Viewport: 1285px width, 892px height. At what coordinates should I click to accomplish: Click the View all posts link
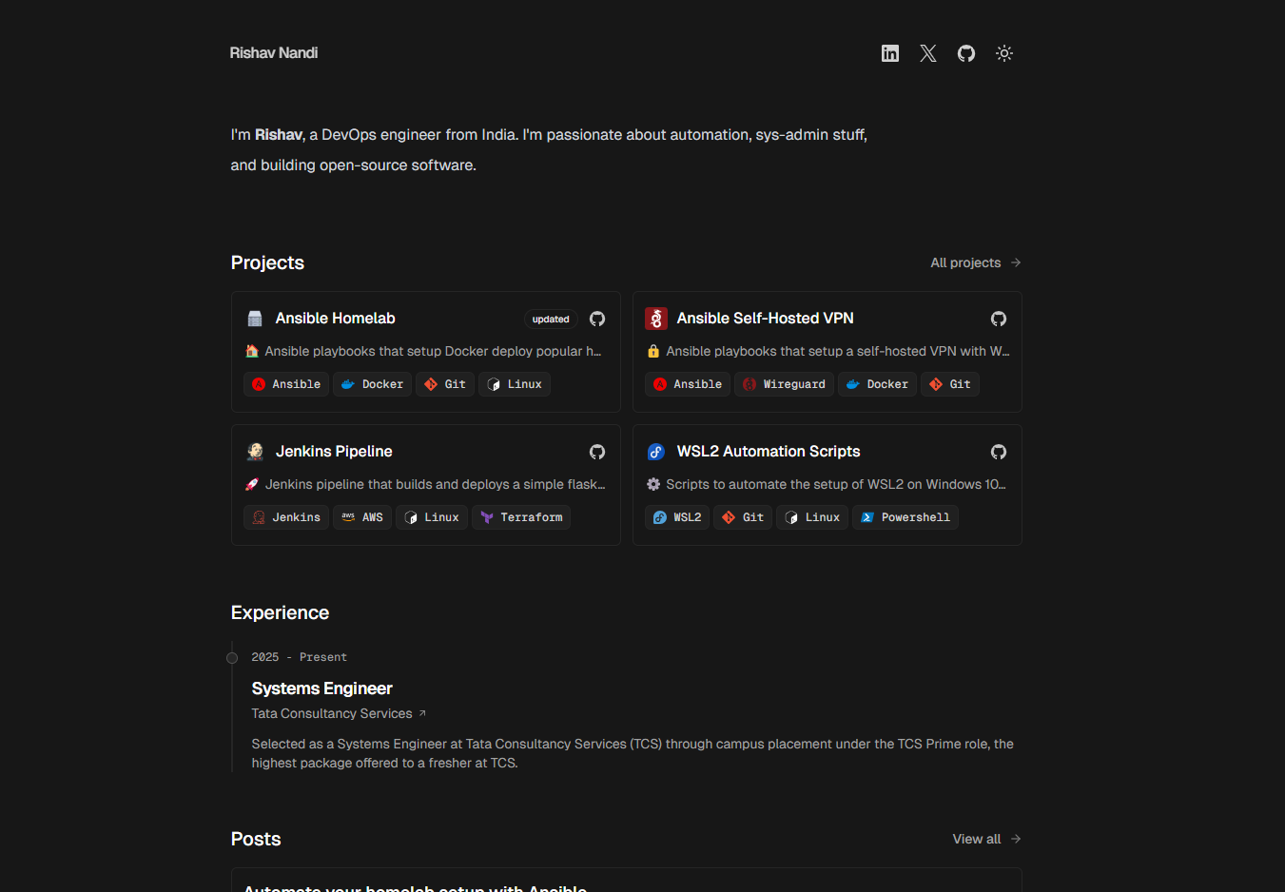pos(986,839)
